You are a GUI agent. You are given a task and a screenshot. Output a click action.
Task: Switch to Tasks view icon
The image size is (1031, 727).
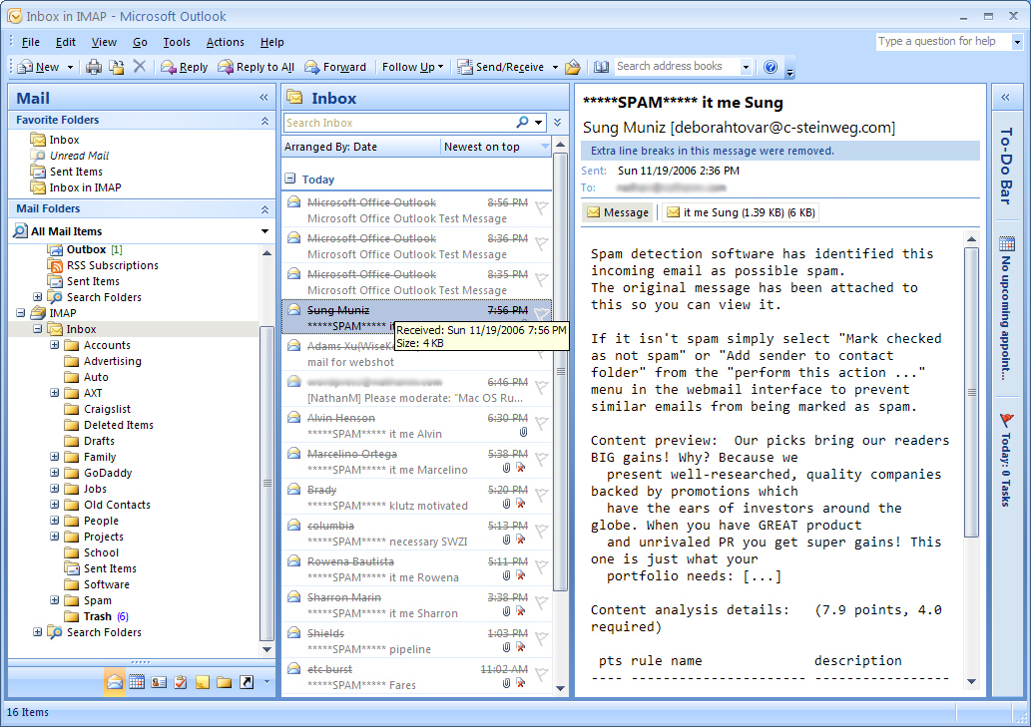click(x=181, y=682)
